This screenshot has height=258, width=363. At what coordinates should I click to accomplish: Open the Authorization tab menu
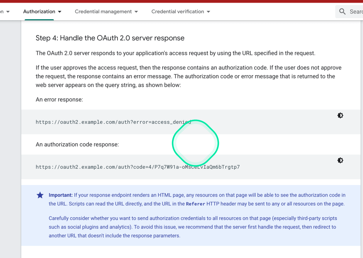coord(39,12)
